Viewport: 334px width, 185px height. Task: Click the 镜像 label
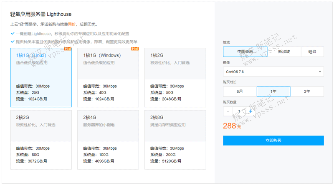tap(226, 62)
